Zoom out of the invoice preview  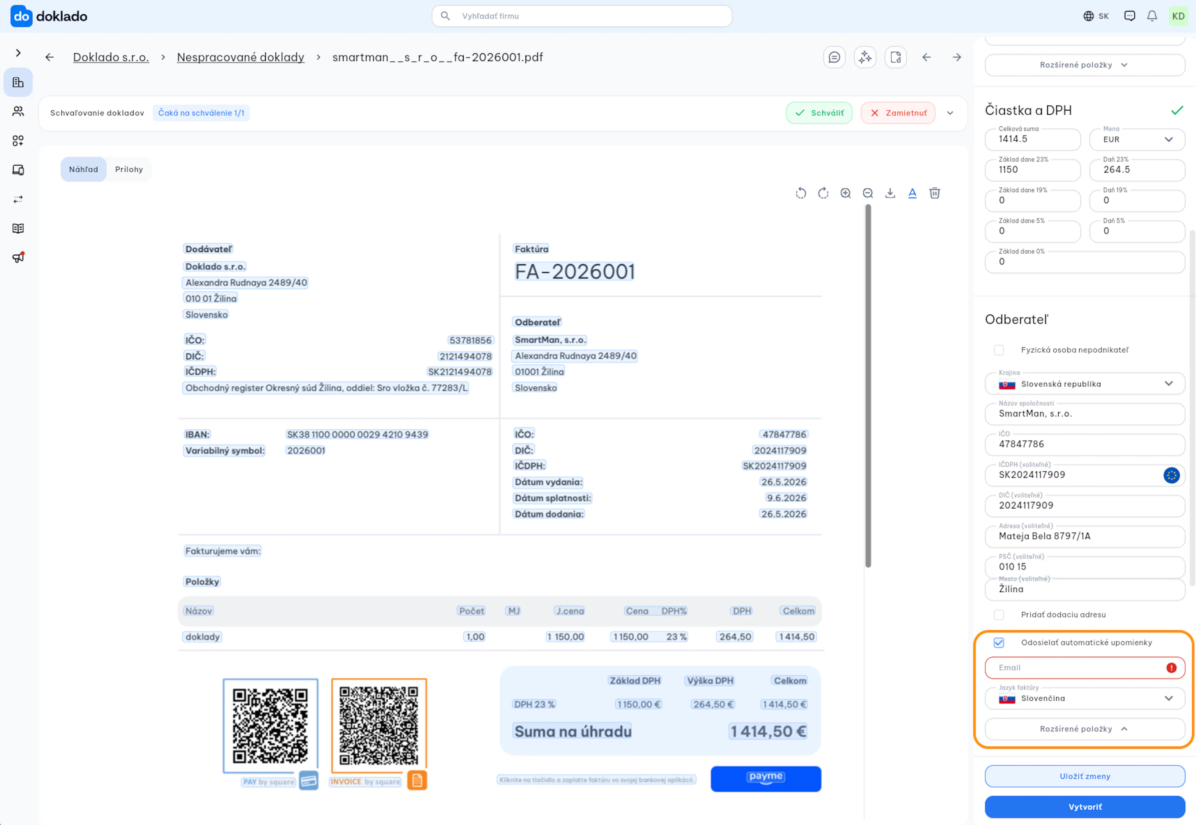tap(868, 193)
